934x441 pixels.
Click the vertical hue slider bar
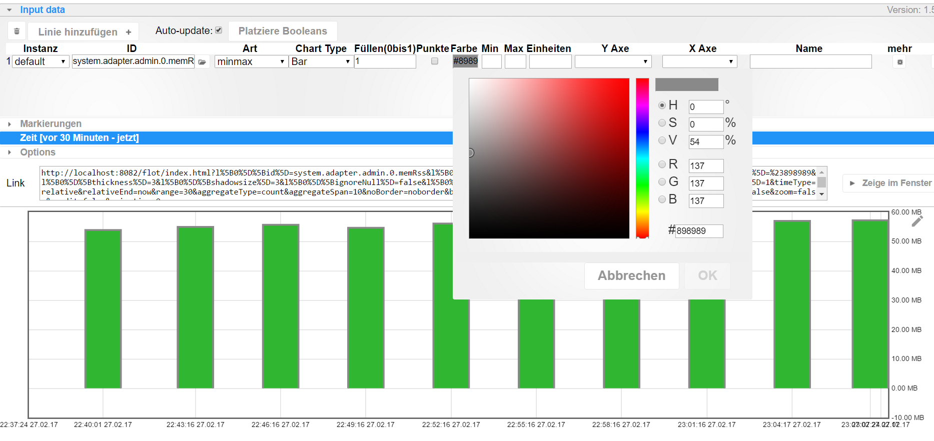pyautogui.click(x=642, y=158)
